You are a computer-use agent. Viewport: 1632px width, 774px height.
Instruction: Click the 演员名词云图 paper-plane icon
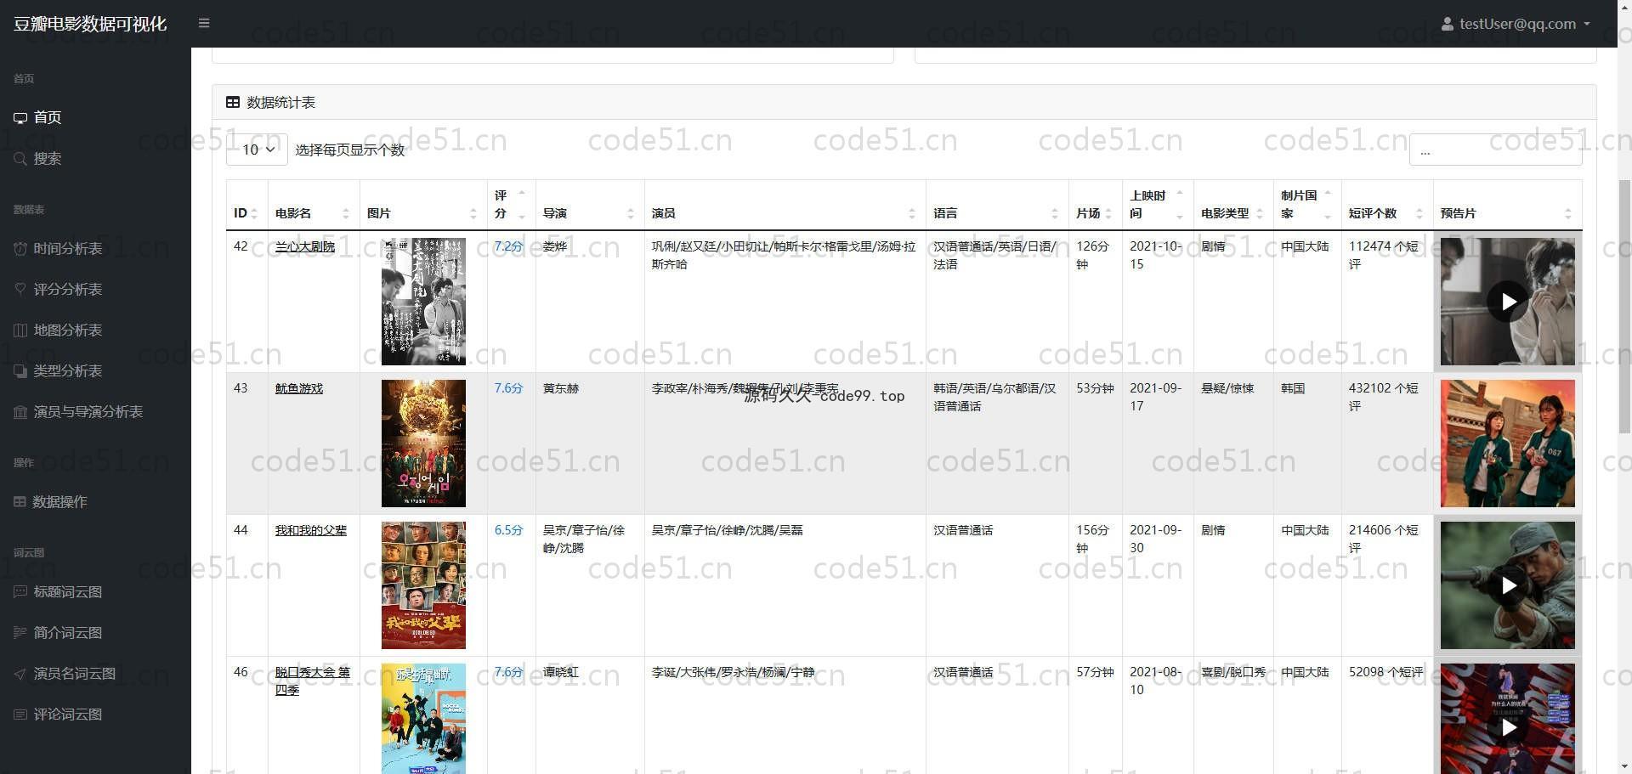point(20,674)
